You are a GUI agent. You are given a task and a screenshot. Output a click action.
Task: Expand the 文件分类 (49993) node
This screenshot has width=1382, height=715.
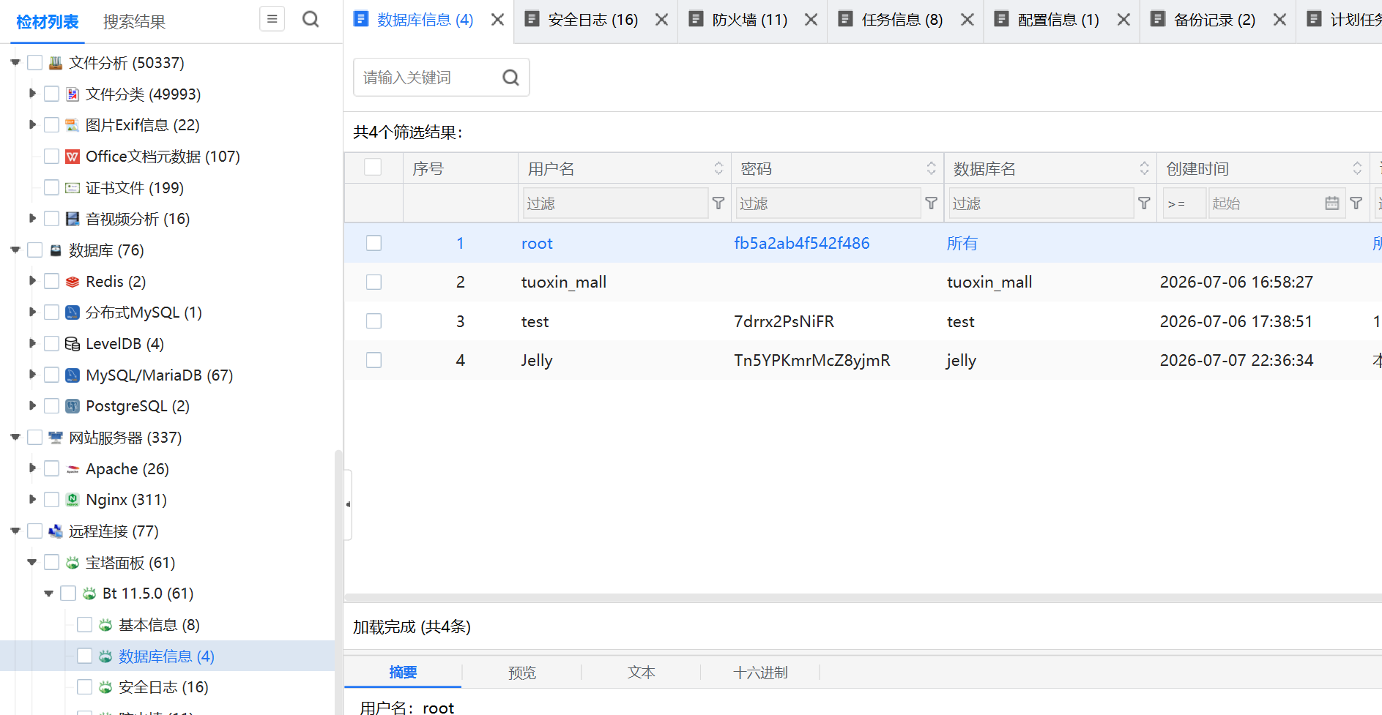(32, 94)
